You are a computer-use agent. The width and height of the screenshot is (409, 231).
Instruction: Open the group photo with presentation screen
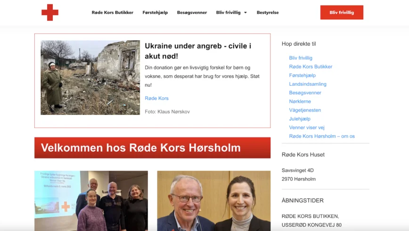tap(91, 201)
